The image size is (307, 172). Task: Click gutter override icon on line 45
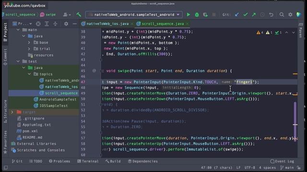(94, 71)
